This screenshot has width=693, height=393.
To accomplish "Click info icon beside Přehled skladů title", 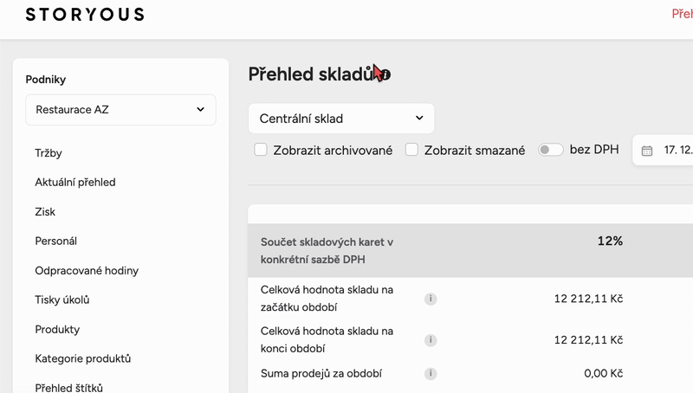I will pos(385,75).
